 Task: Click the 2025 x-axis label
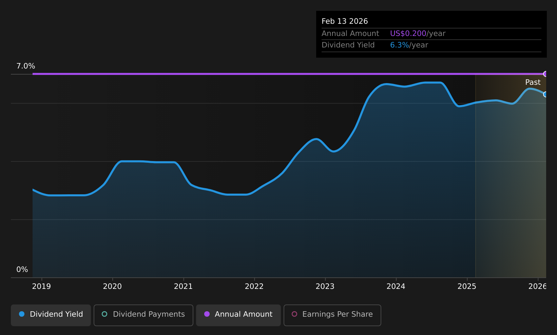(x=467, y=287)
